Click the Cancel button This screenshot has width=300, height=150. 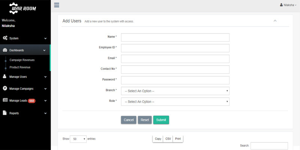pyautogui.click(x=129, y=120)
